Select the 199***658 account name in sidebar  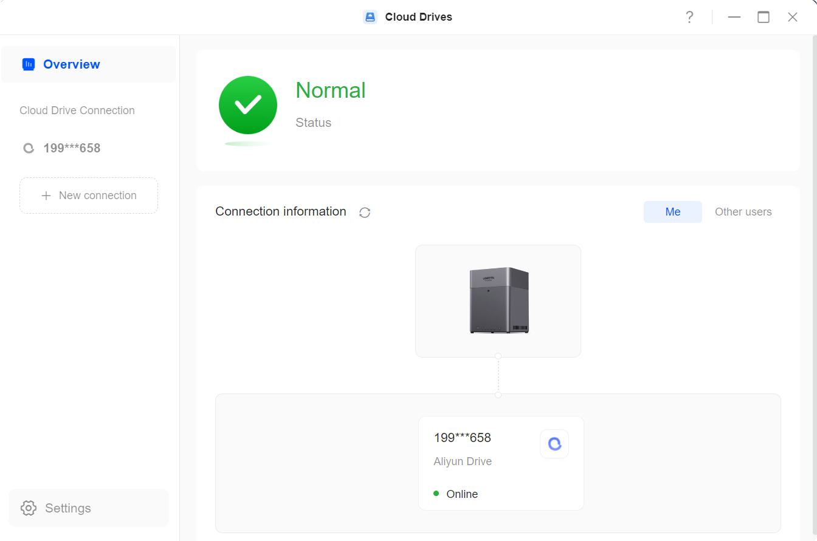72,148
